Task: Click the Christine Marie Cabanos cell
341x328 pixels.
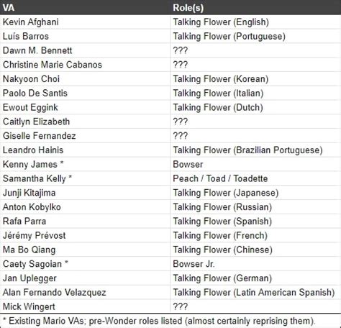Action: pos(85,65)
